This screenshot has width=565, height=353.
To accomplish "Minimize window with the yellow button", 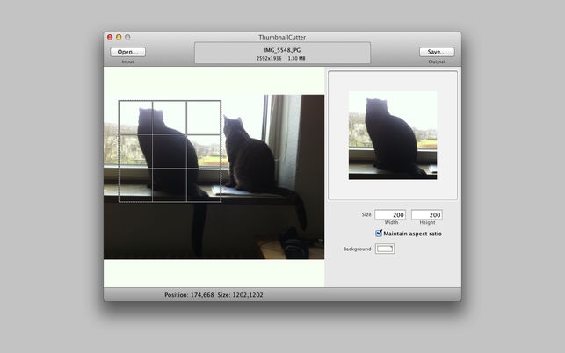I will (x=119, y=37).
